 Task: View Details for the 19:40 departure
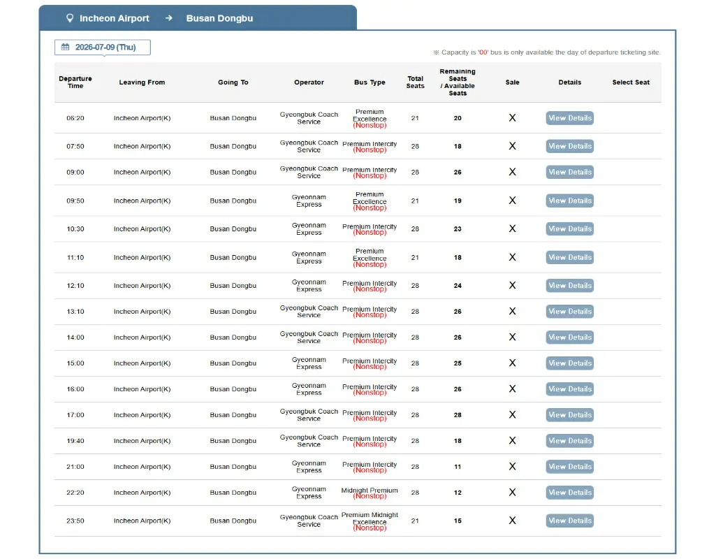coord(570,440)
